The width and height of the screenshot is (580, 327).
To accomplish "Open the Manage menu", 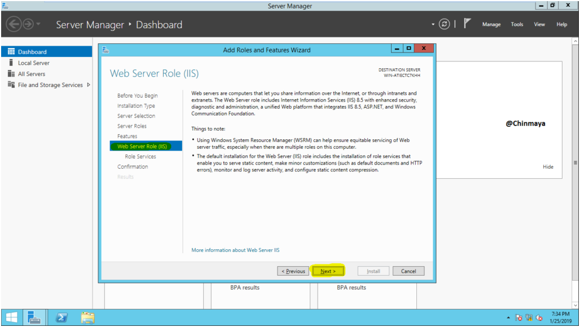I will 491,24.
